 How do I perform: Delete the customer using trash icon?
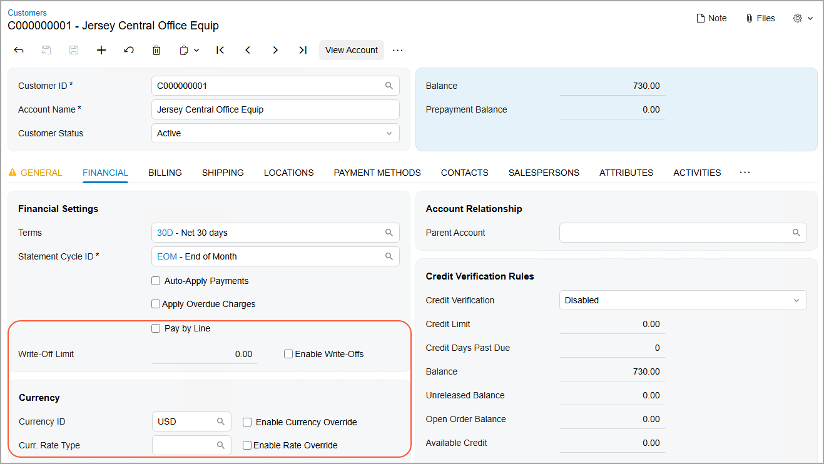coord(156,50)
